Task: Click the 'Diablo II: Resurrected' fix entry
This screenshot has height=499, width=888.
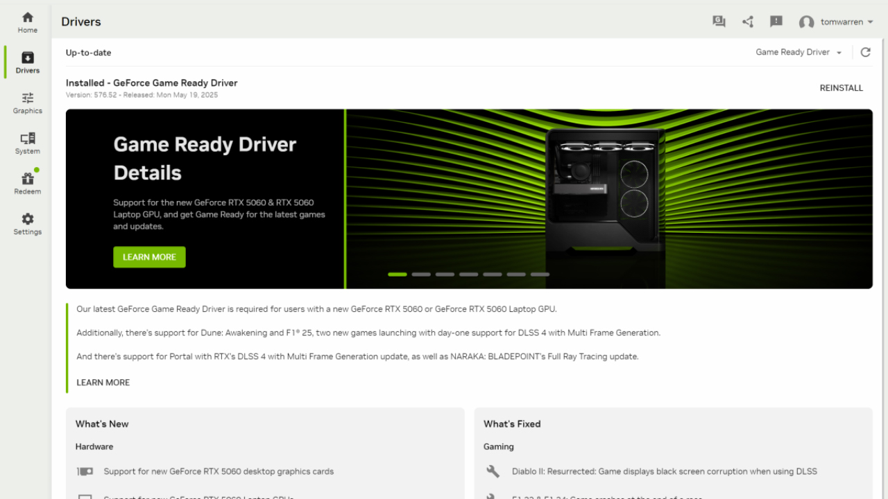Action: [664, 471]
